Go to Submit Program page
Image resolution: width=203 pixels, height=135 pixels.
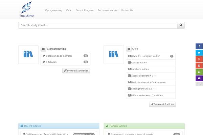pyautogui.click(x=85, y=10)
